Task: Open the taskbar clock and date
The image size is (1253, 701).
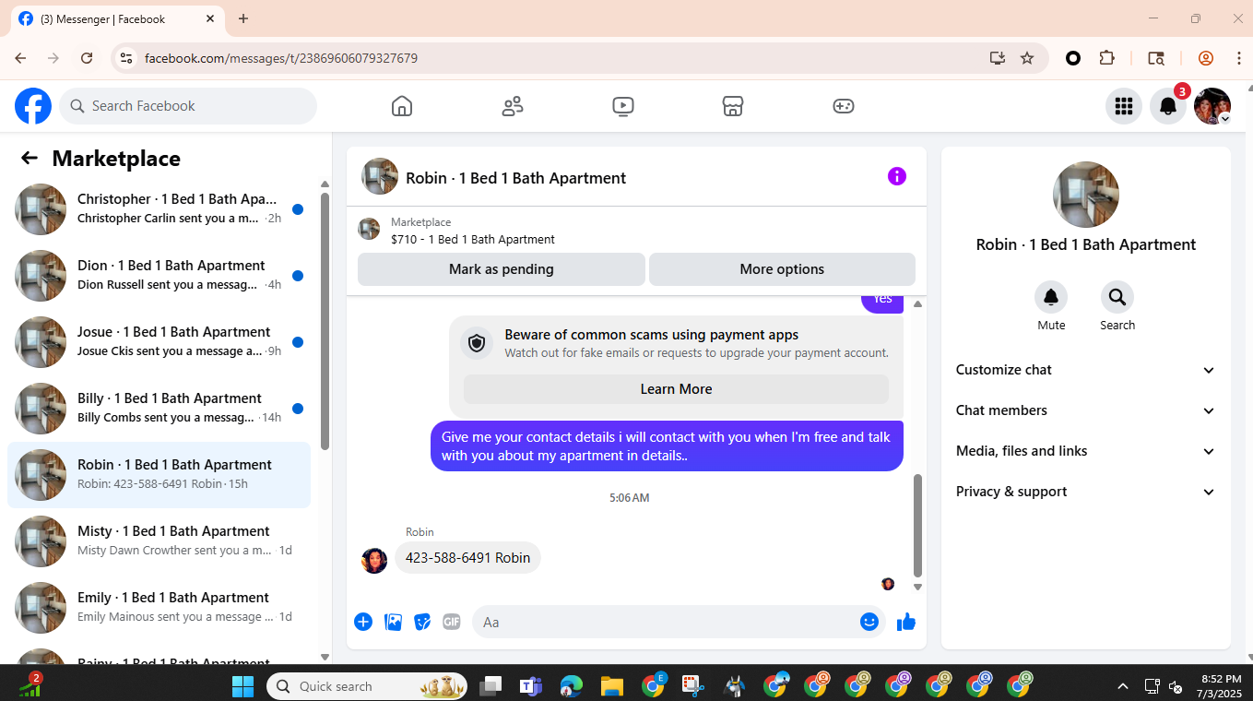Action: (x=1219, y=686)
